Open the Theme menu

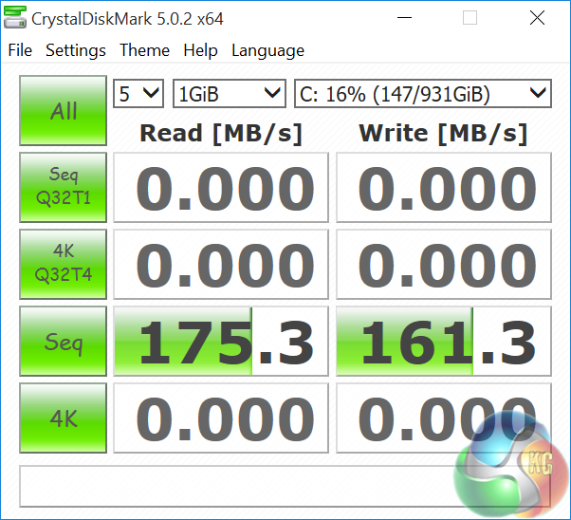point(144,50)
